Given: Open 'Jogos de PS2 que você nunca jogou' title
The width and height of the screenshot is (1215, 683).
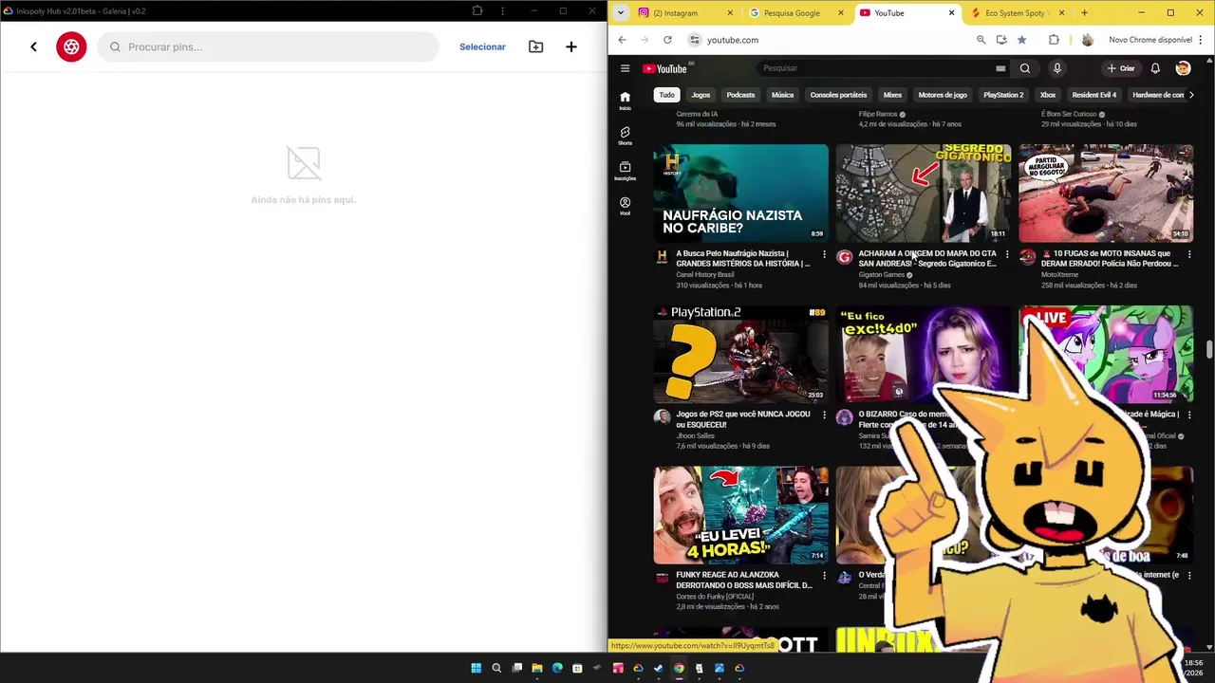Looking at the screenshot, I should pos(743,419).
